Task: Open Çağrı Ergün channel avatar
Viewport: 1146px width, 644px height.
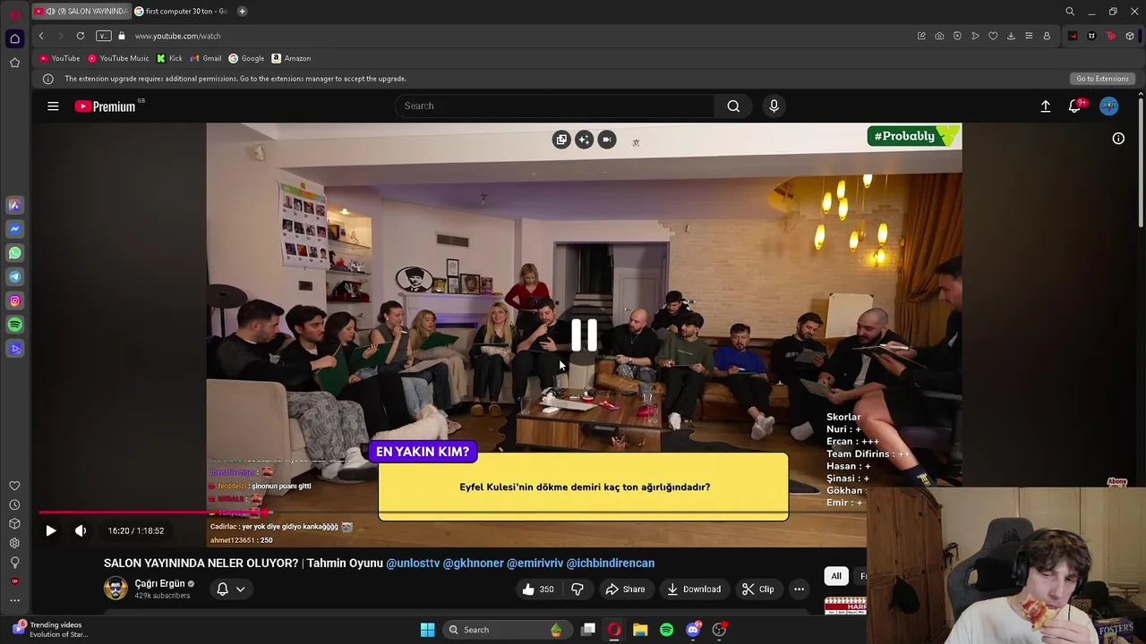Action: (115, 588)
